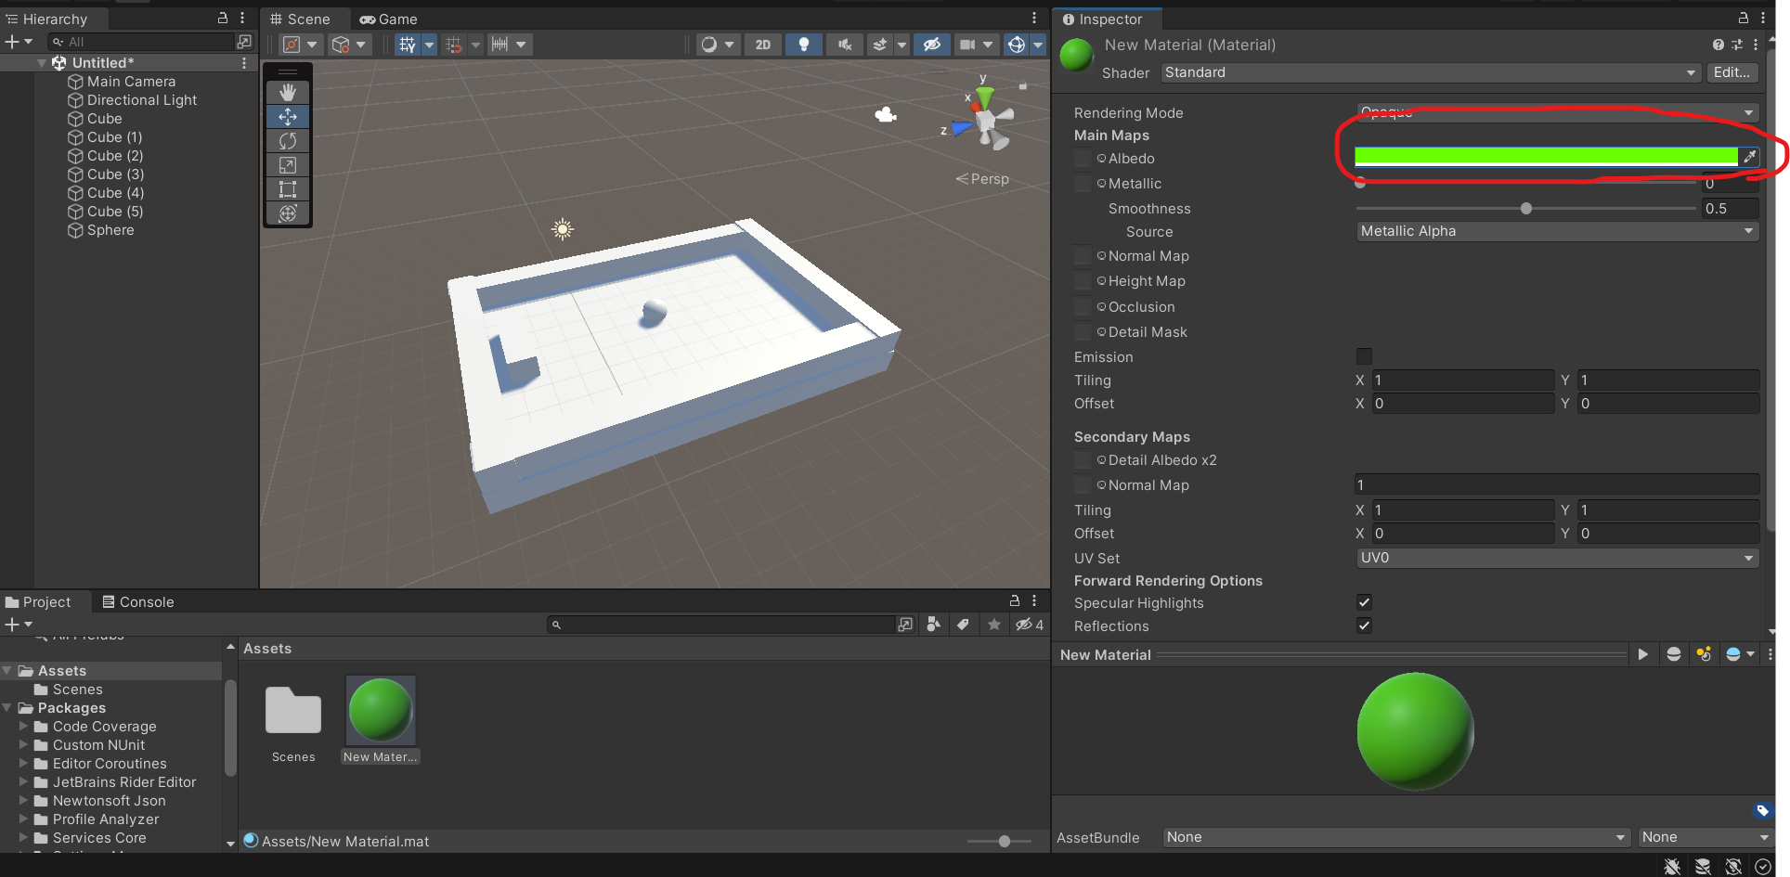Screen dimensions: 1790x877
Task: Select the Rect transform tool
Action: pos(288,189)
